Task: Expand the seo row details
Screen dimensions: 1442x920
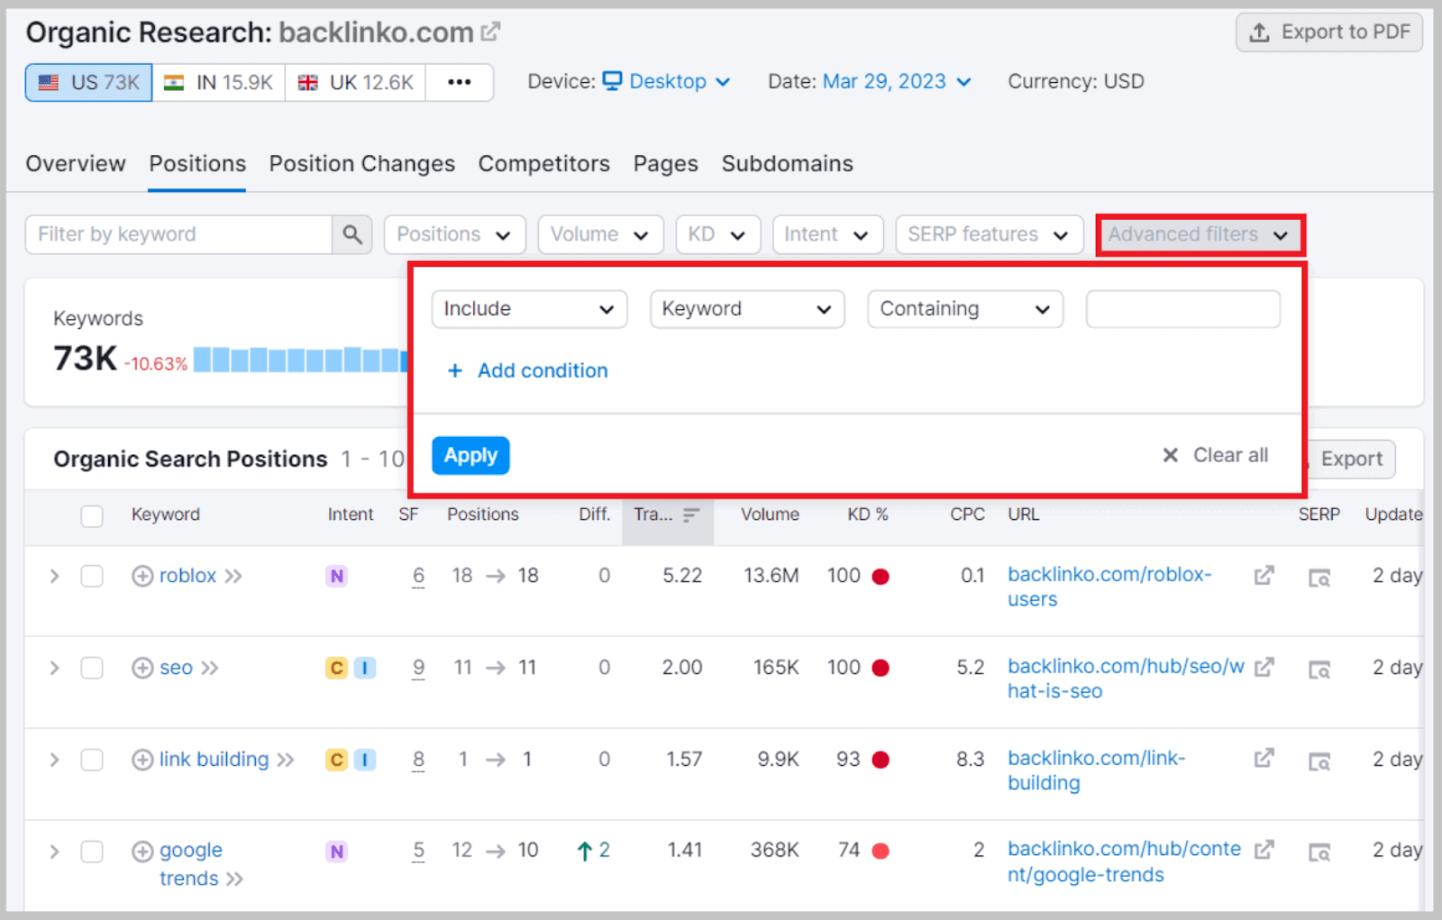Action: (54, 668)
